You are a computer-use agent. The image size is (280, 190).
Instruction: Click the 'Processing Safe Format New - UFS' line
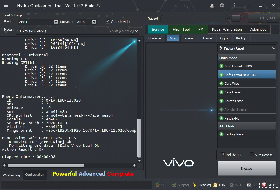[43, 138]
